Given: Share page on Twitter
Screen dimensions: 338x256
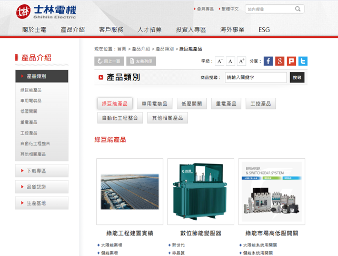Looking at the screenshot, I should point(303,61).
